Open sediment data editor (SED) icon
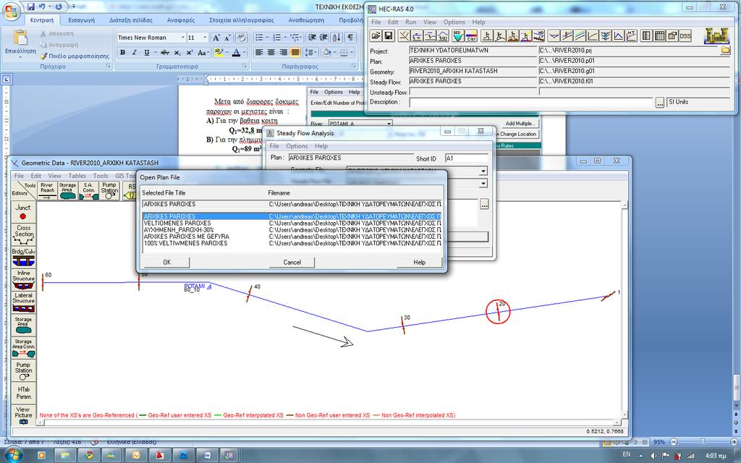Viewport: 741px width, 463px height. 457,36
